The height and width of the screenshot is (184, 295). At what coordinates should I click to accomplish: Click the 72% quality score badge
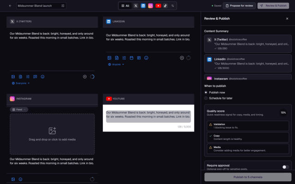click(x=283, y=113)
